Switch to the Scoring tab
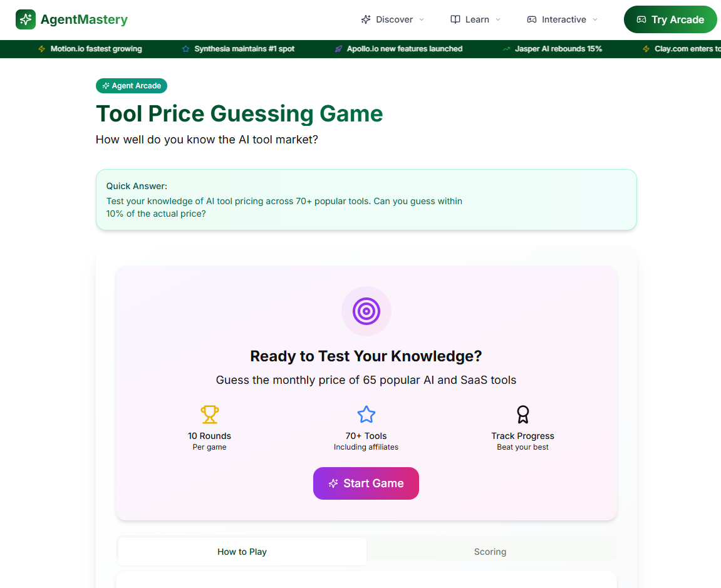 tap(490, 551)
